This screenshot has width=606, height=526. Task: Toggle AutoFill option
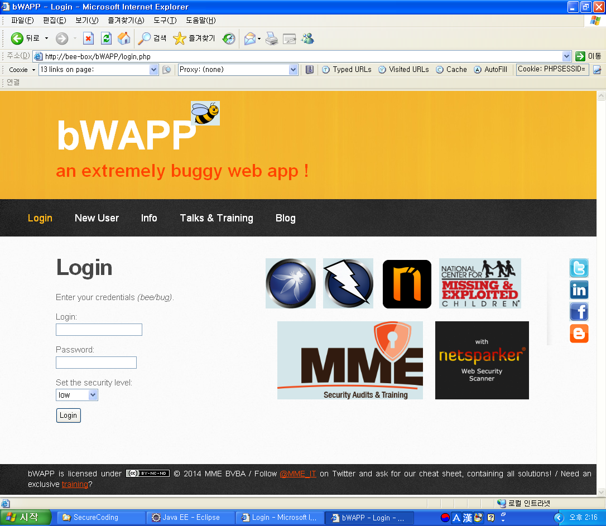(491, 70)
